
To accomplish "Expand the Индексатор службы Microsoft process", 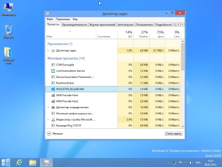I will 48,119.
